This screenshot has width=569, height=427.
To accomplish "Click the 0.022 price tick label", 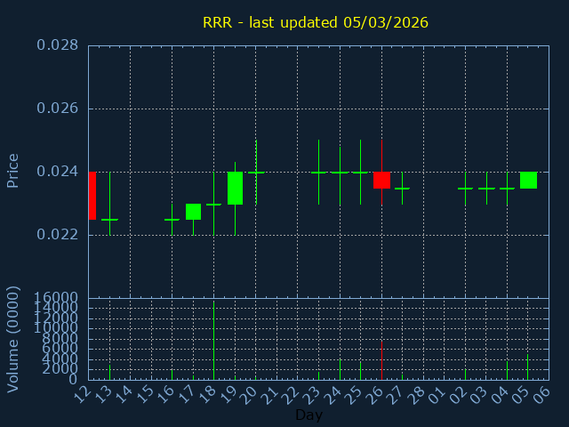I will 57,235.
